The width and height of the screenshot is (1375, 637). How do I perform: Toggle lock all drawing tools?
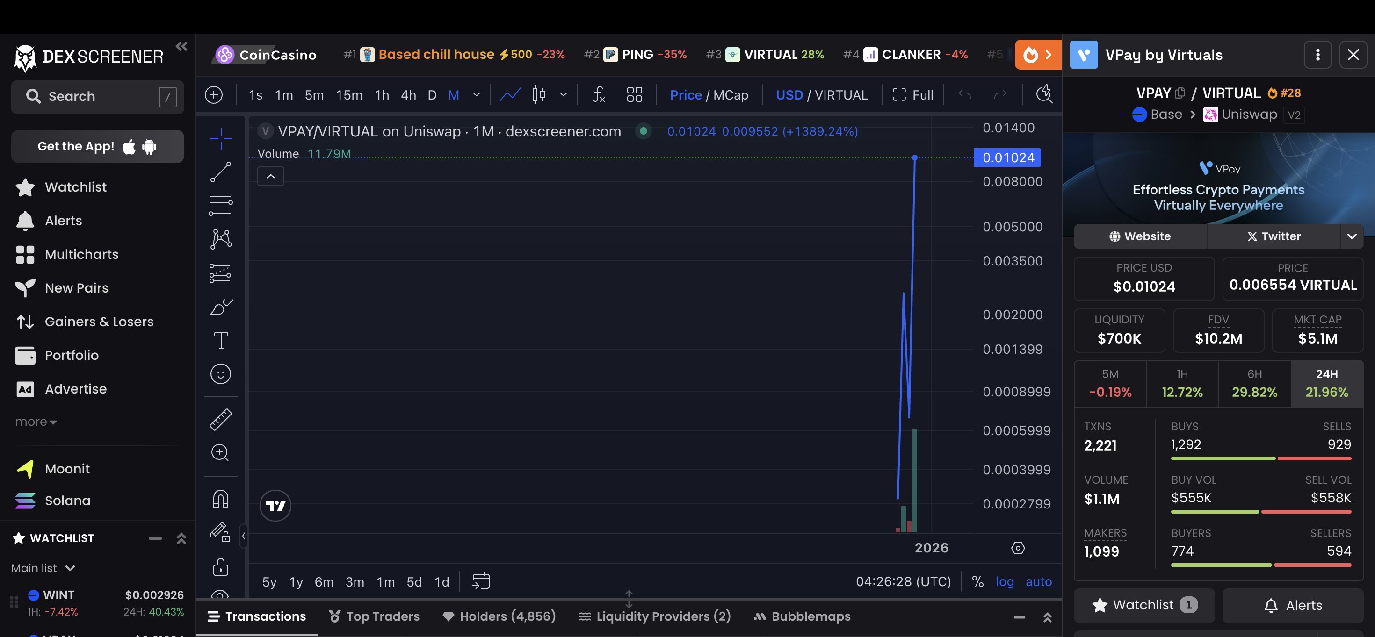point(220,566)
